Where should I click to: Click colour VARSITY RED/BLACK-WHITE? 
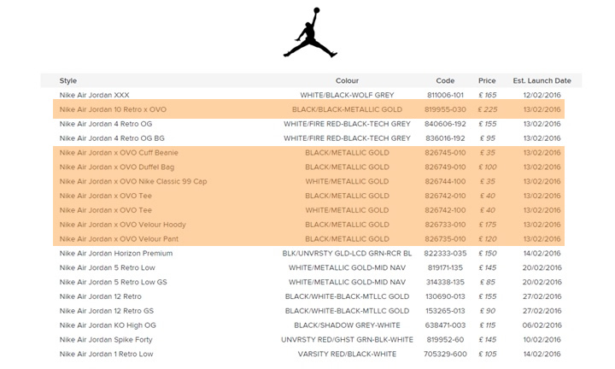pos(347,354)
